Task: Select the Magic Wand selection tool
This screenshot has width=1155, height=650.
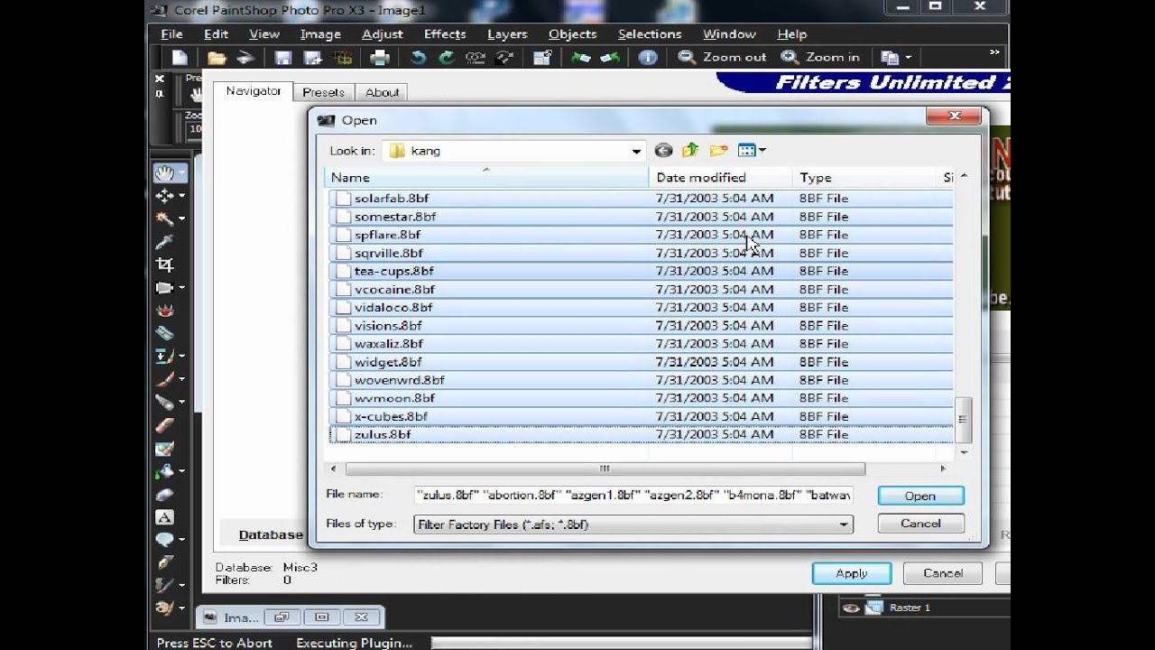Action: coord(164,218)
